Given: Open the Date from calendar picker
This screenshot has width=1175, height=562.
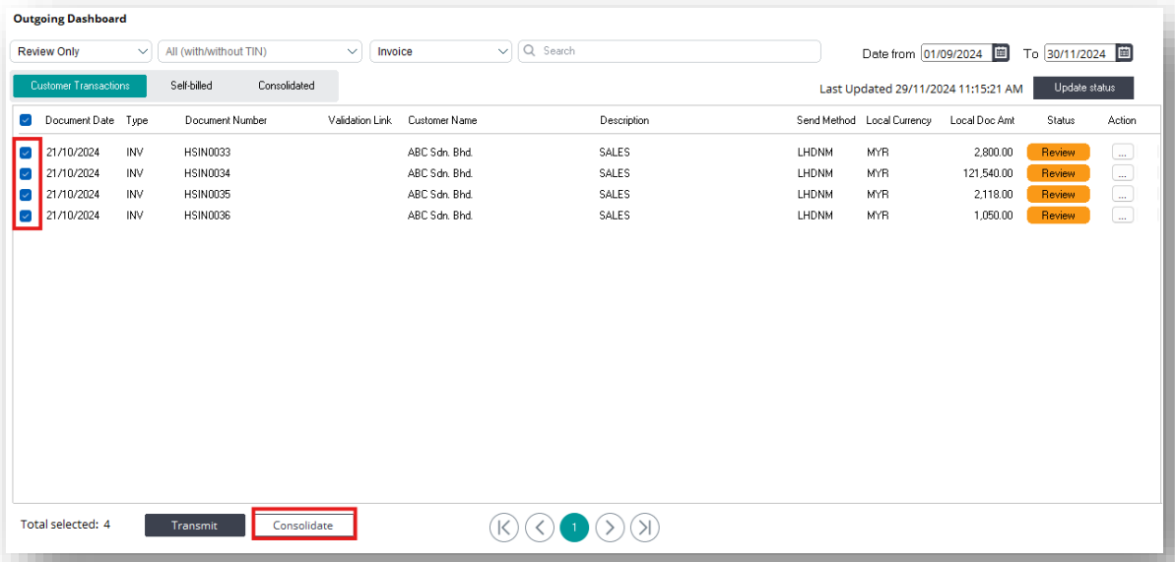Looking at the screenshot, I should 1001,53.
